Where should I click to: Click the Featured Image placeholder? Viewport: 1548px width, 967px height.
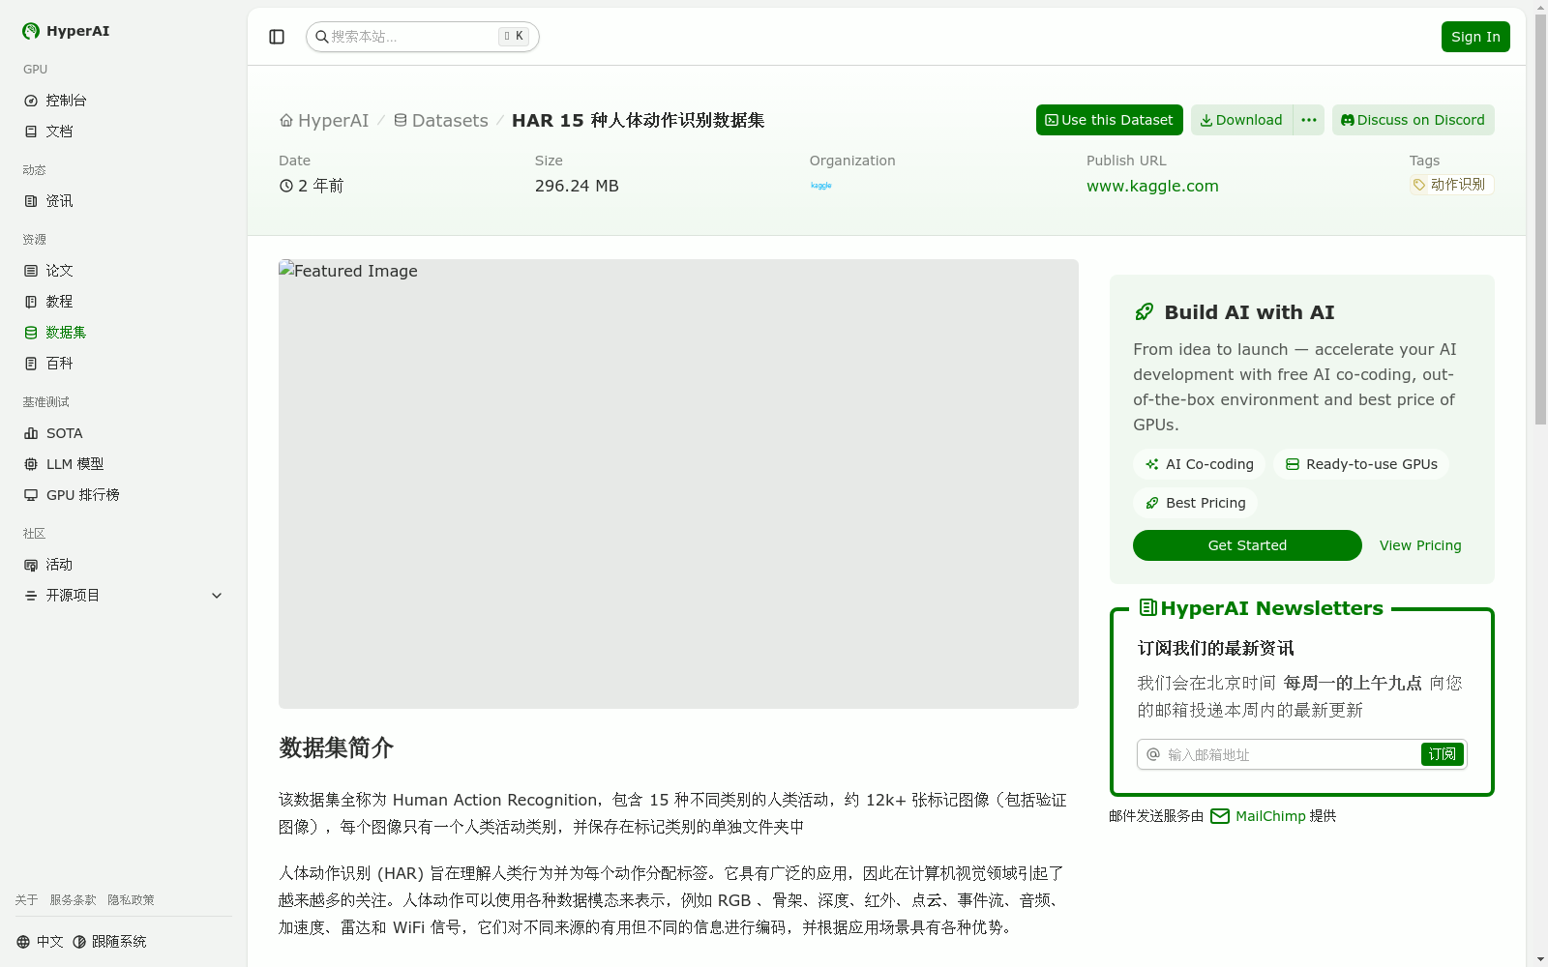pos(678,483)
